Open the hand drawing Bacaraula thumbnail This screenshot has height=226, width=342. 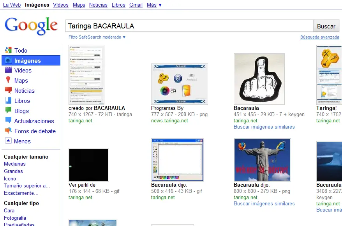(x=259, y=79)
